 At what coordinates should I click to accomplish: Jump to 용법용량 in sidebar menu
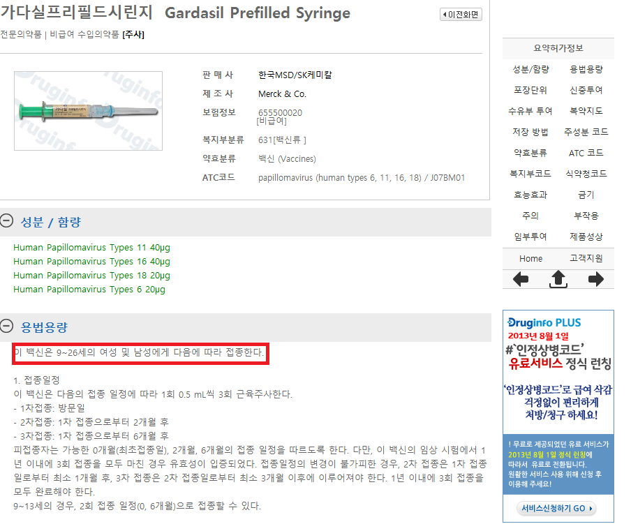(586, 69)
